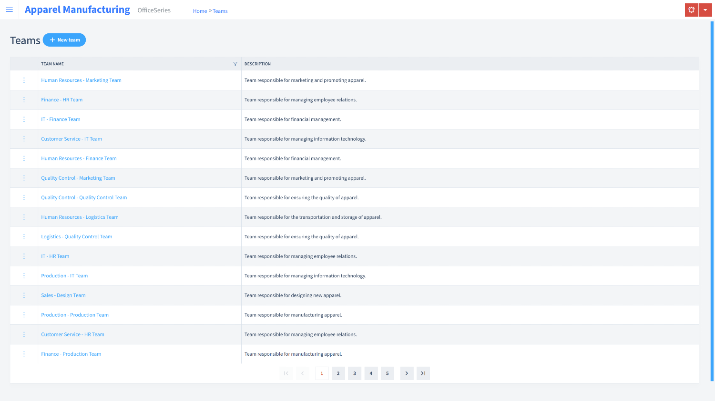Viewport: 715px width, 401px height.
Task: Sort by Team Name column header
Action: pyautogui.click(x=52, y=64)
